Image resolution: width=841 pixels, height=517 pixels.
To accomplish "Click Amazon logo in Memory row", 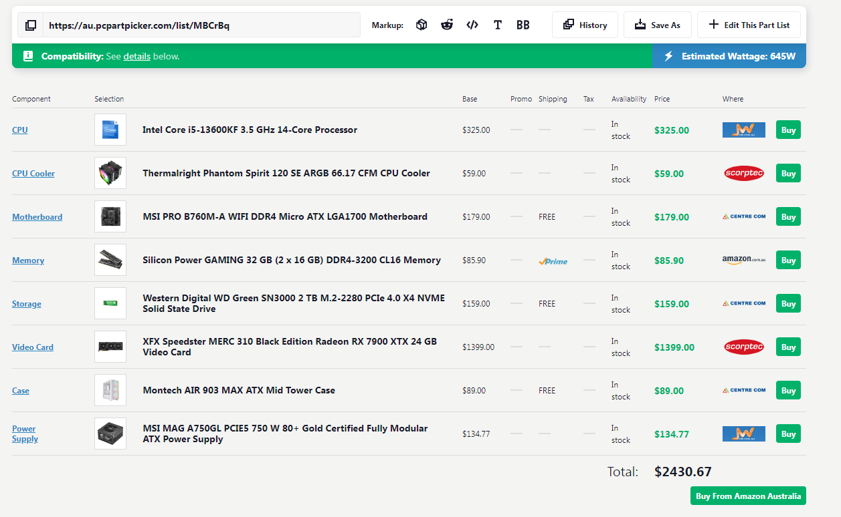I will tap(743, 260).
